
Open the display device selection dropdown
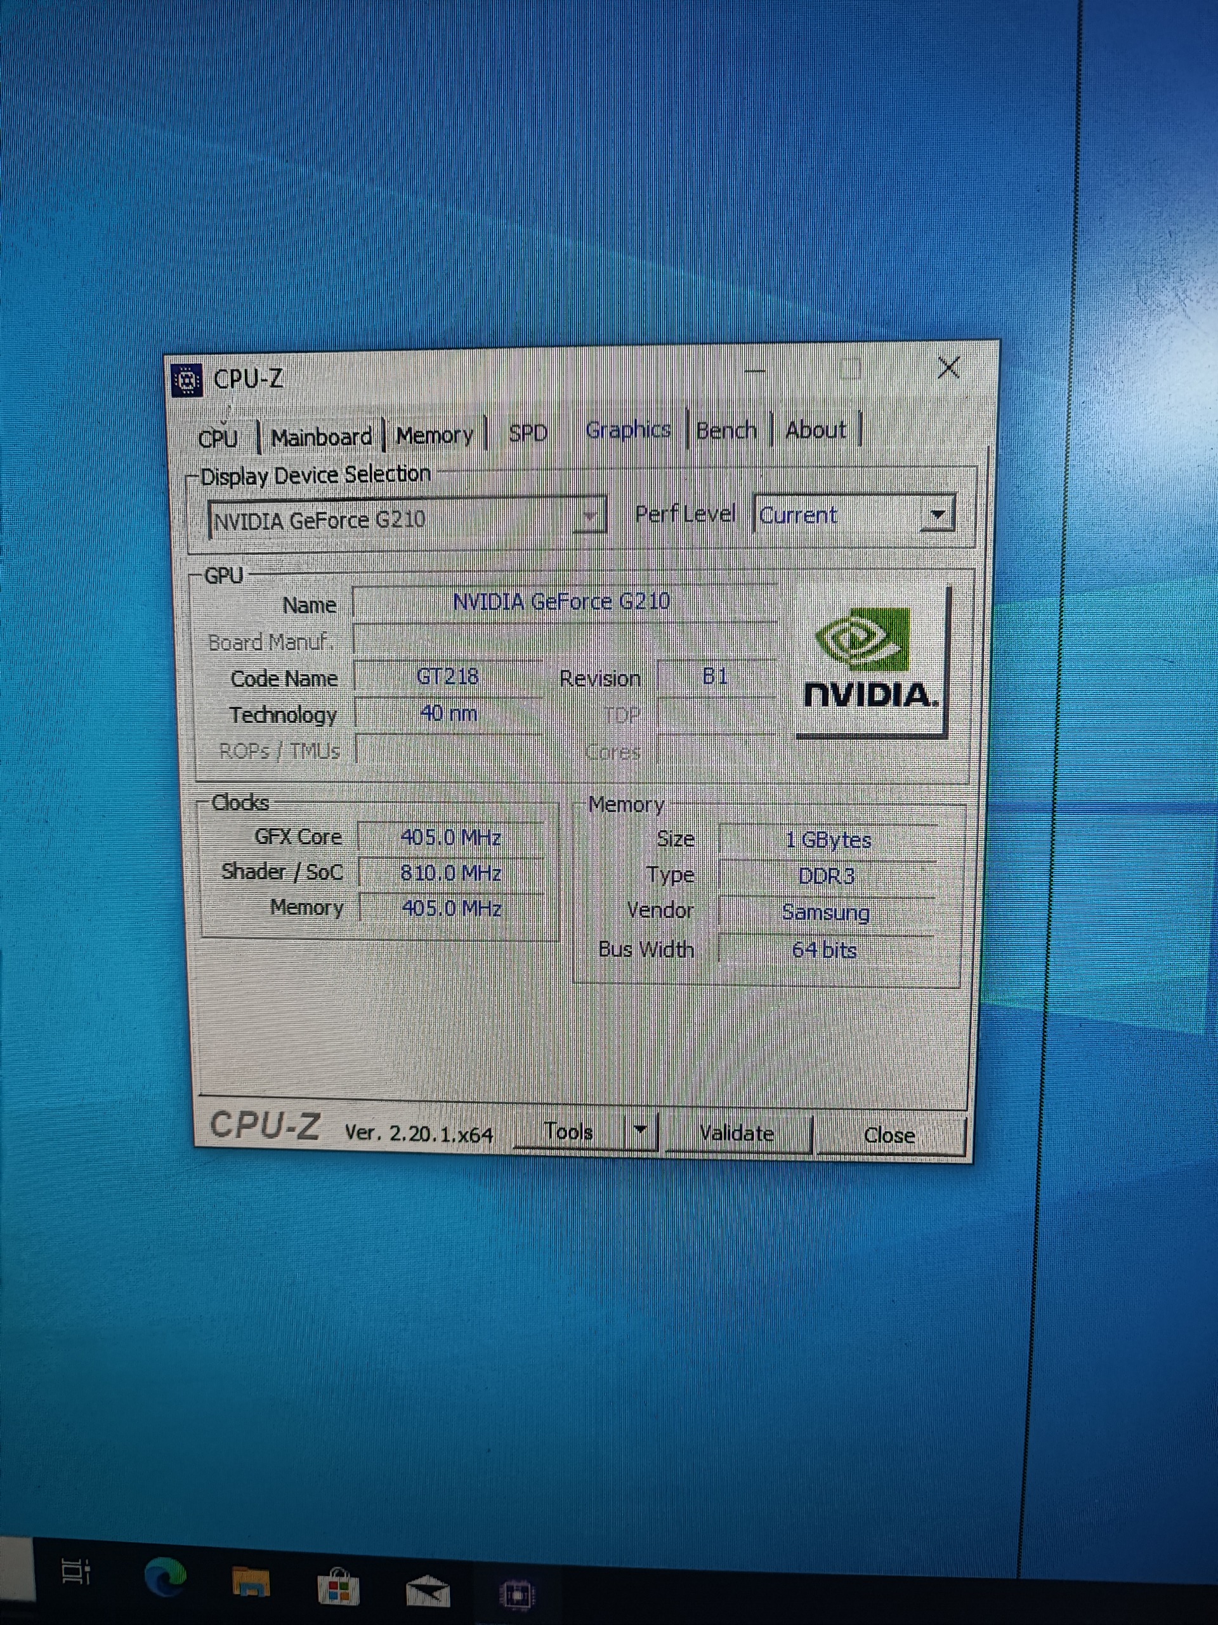407,519
